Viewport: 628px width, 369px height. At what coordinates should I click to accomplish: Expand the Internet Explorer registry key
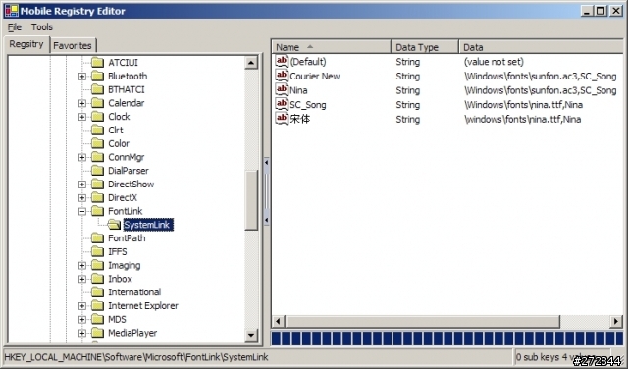pos(82,306)
